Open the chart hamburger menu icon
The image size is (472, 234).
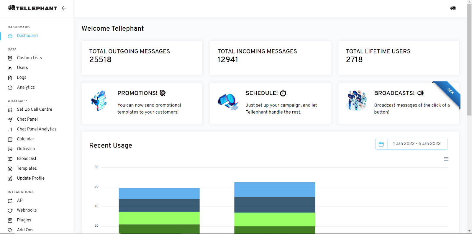[x=446, y=159]
